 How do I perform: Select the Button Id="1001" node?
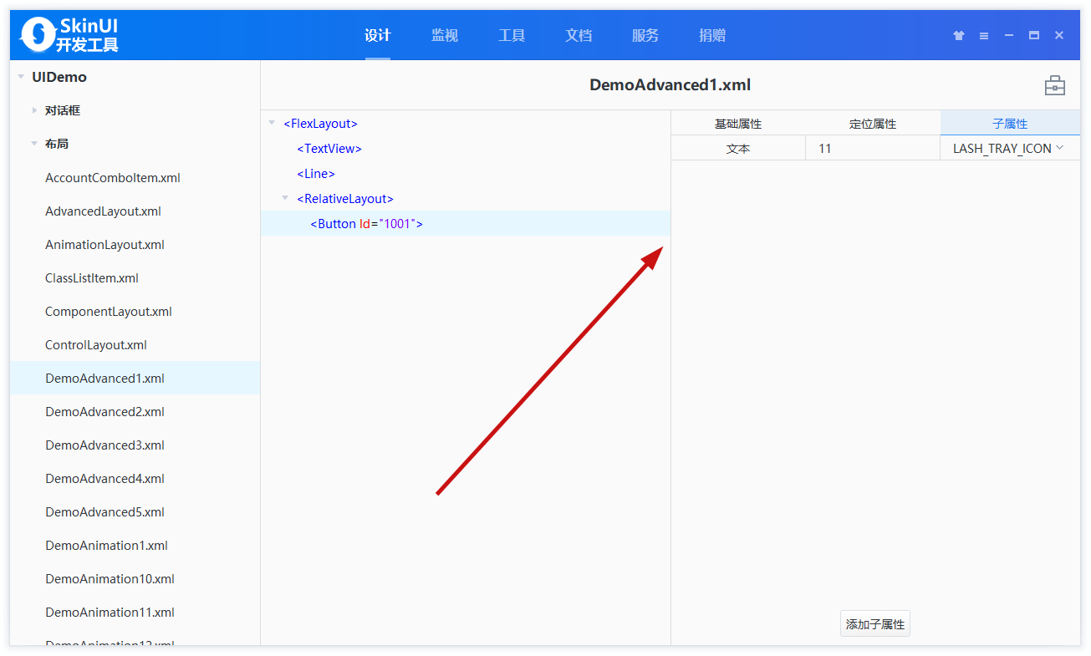click(x=367, y=224)
